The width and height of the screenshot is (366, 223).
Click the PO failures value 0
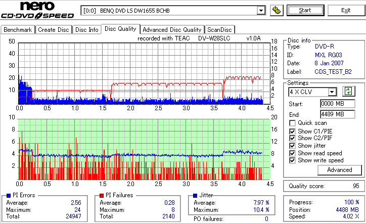coord(266,219)
